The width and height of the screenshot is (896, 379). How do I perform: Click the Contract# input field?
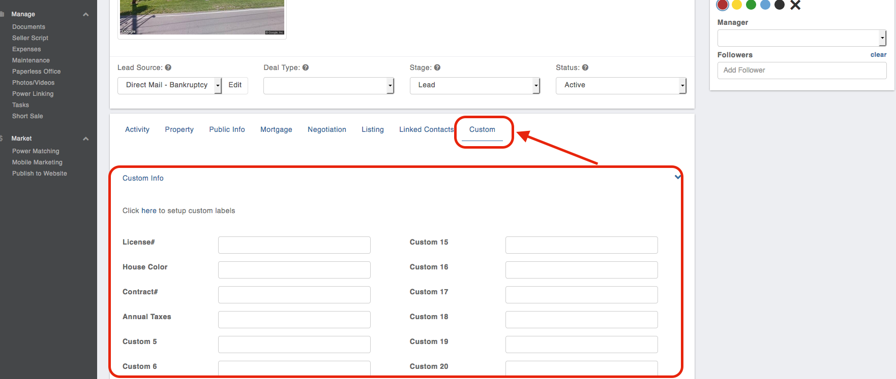pos(294,295)
